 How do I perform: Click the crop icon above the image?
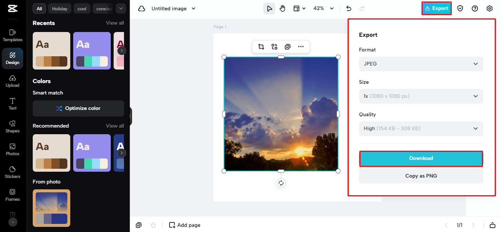click(x=261, y=47)
